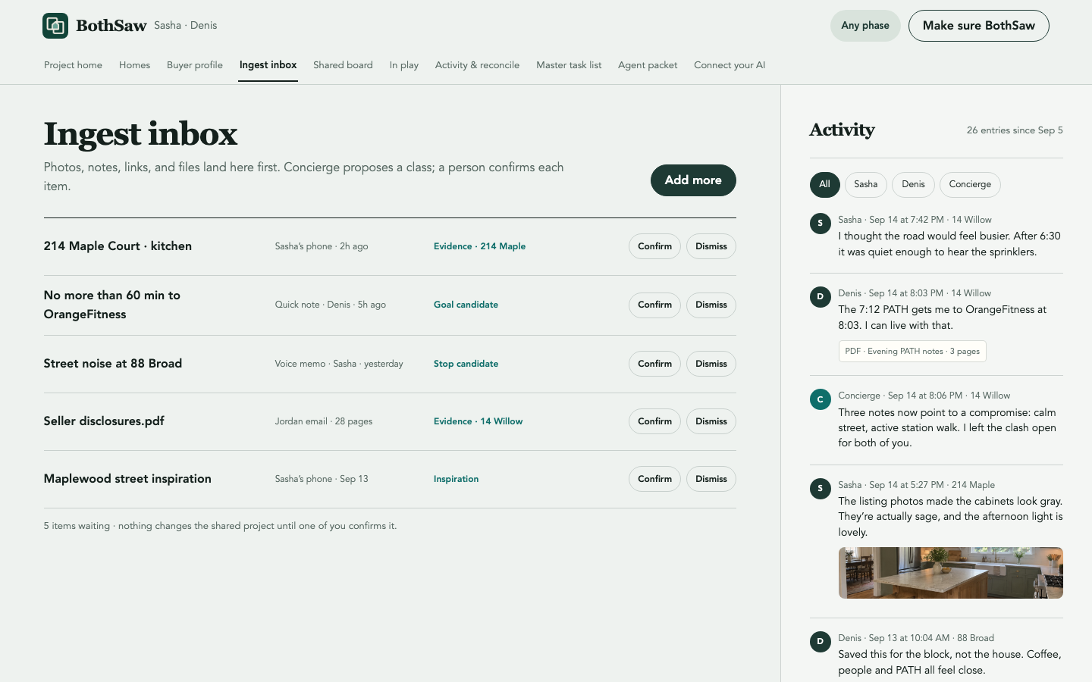Confirm the OrangeFitness 60 min note
This screenshot has height=682, width=1092.
tap(654, 305)
